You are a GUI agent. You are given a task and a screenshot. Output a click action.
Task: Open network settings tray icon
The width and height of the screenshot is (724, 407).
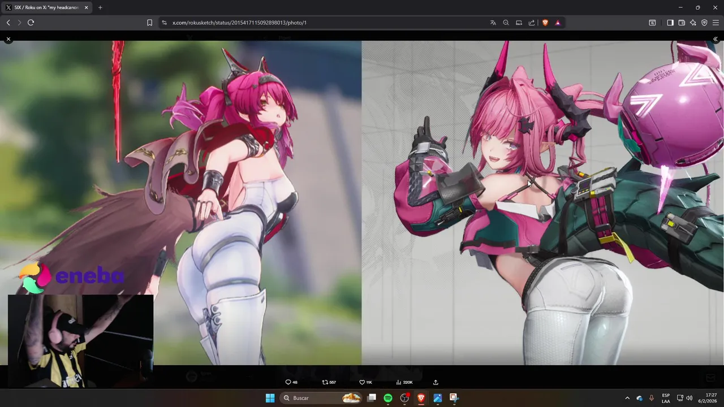click(679, 398)
